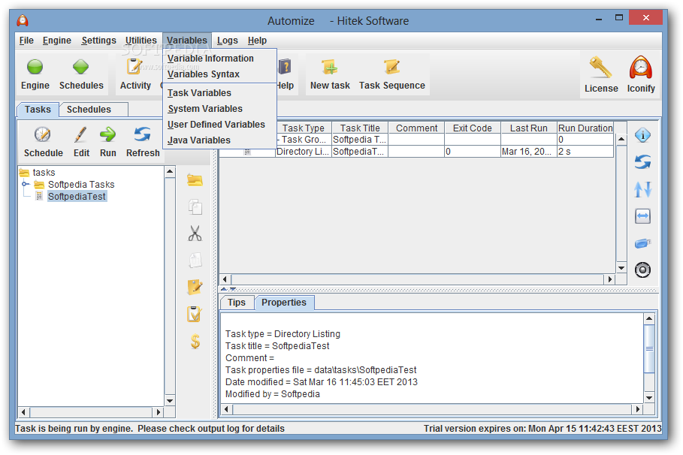Image resolution: width=683 pixels, height=455 pixels.
Task: Choose System Variables menu entry
Action: tap(219, 108)
